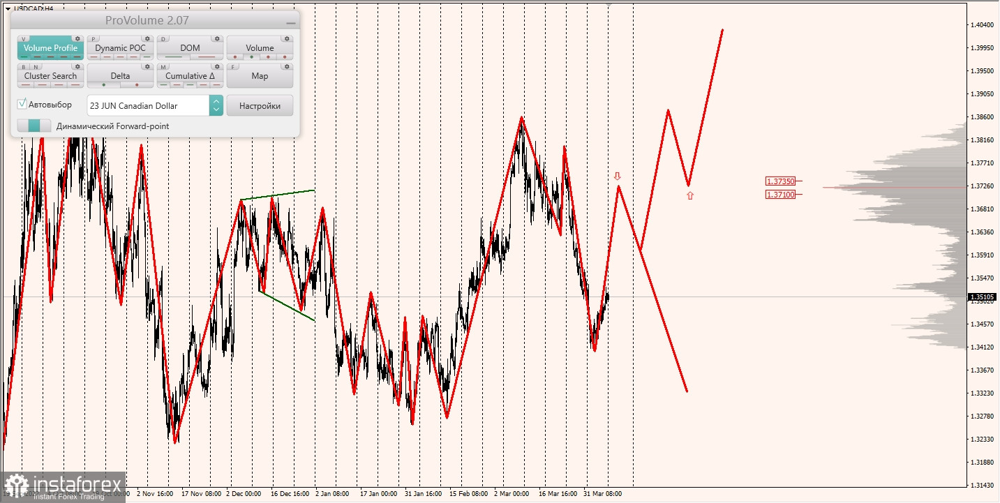
Task: Open Cluster Search gear settings
Action: (x=77, y=66)
